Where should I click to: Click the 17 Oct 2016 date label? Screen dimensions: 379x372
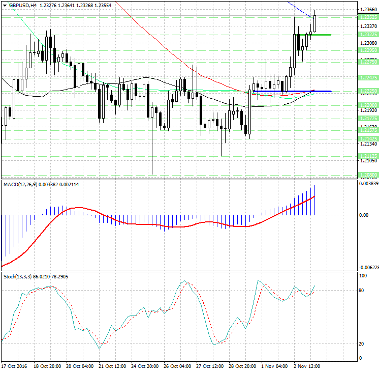coord(14,366)
